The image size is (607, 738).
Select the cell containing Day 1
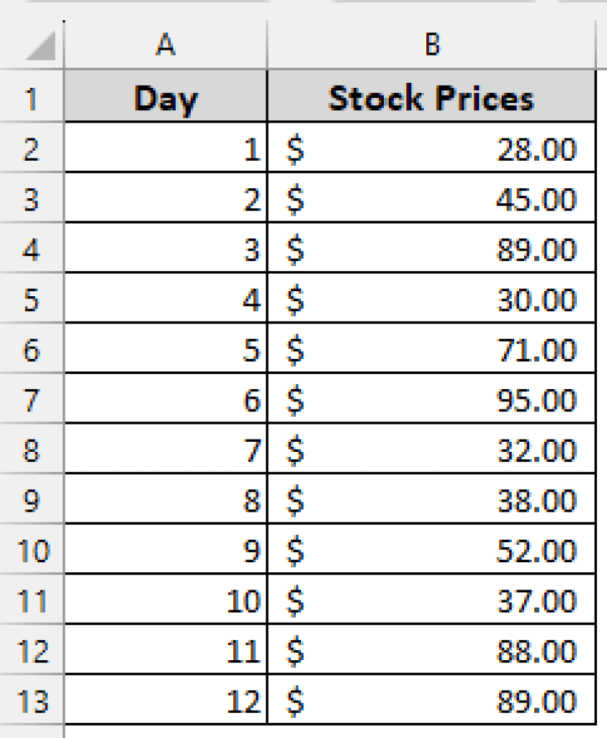[166, 149]
